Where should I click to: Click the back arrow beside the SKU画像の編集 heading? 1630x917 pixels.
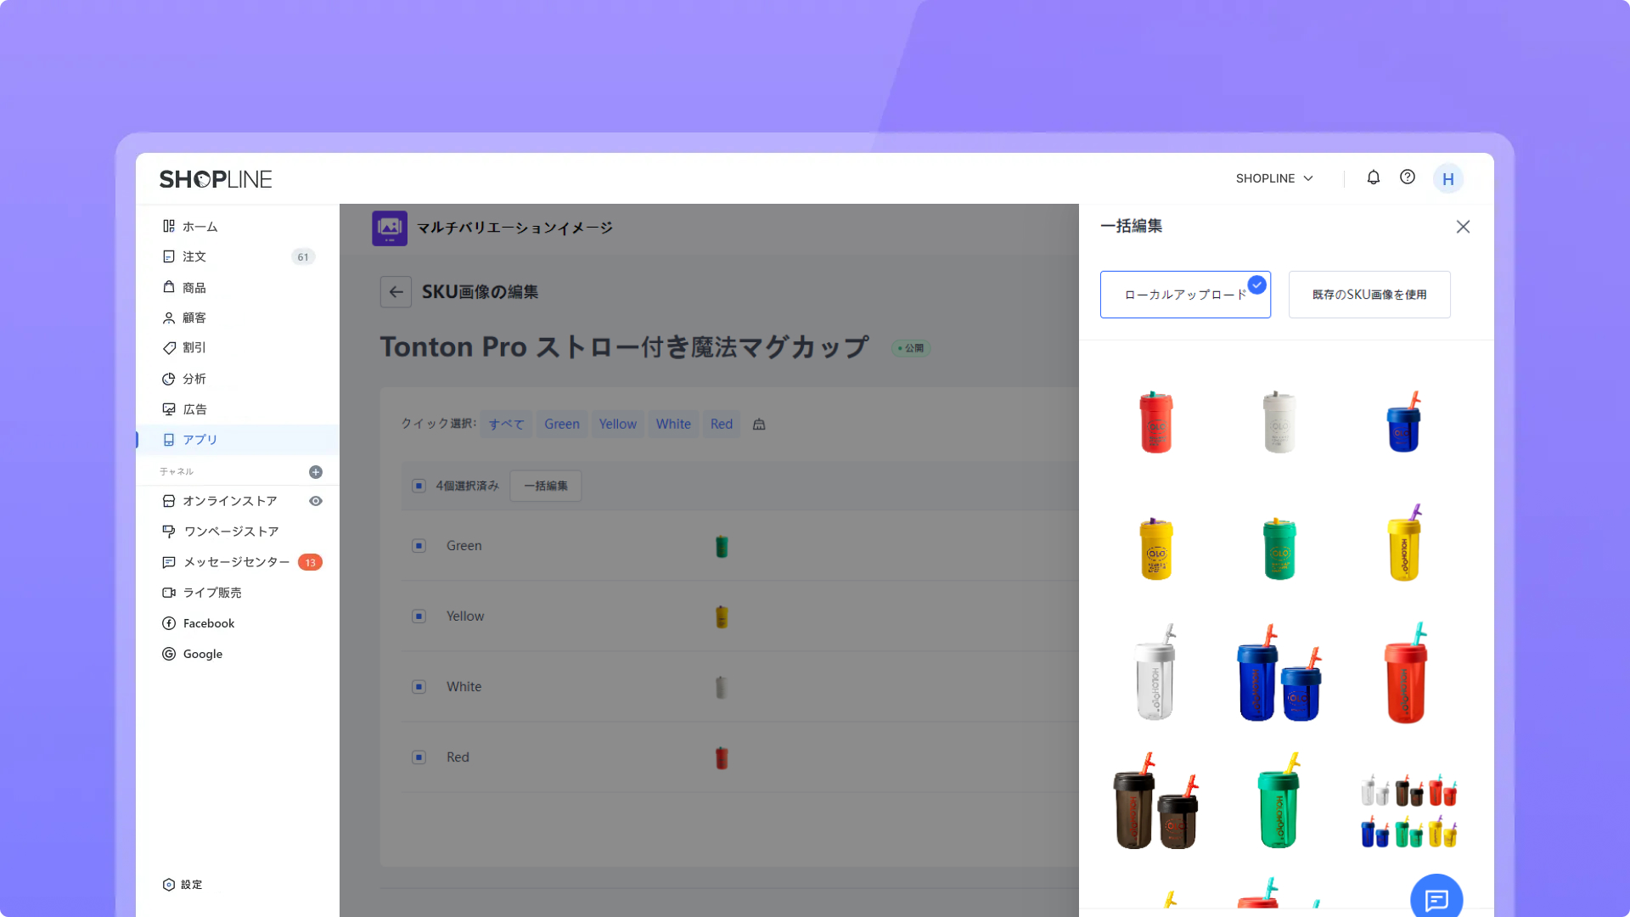tap(396, 292)
